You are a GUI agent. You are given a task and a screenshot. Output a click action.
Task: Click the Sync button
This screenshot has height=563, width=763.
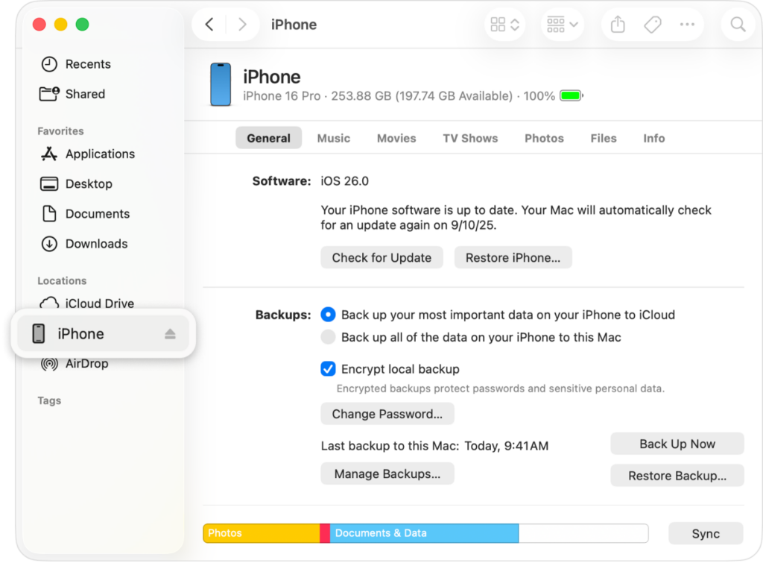[706, 534]
